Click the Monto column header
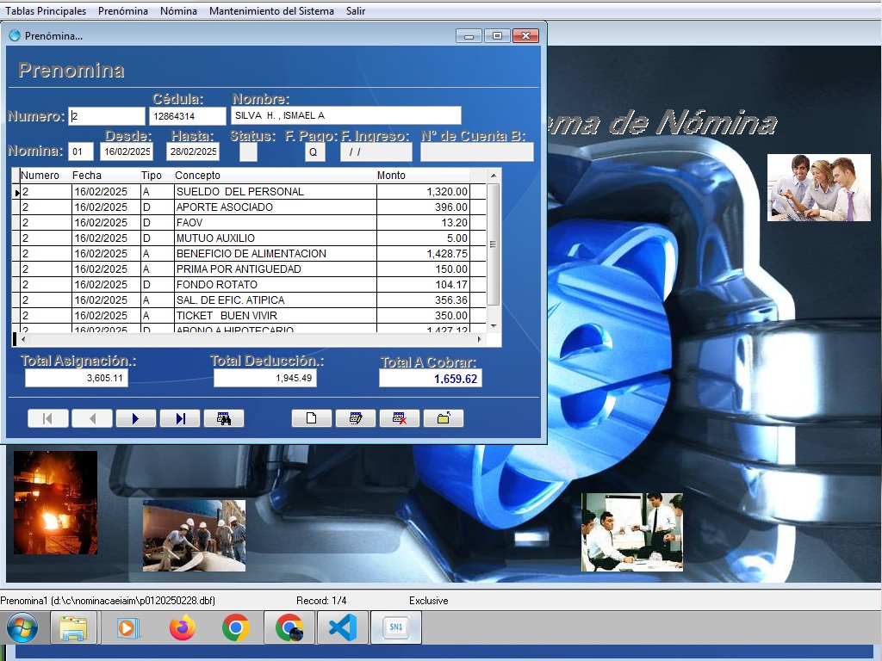Screen dimensions: 882x661 tap(422, 176)
